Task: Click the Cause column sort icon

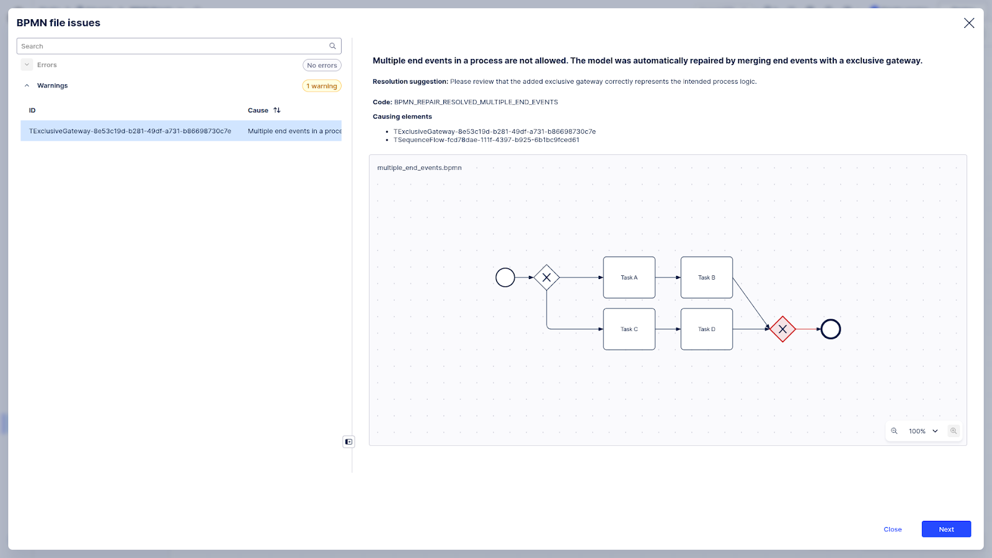Action: [x=277, y=110]
